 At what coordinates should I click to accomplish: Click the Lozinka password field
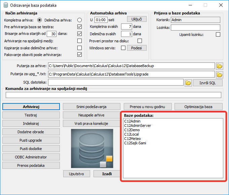[x=195, y=28]
